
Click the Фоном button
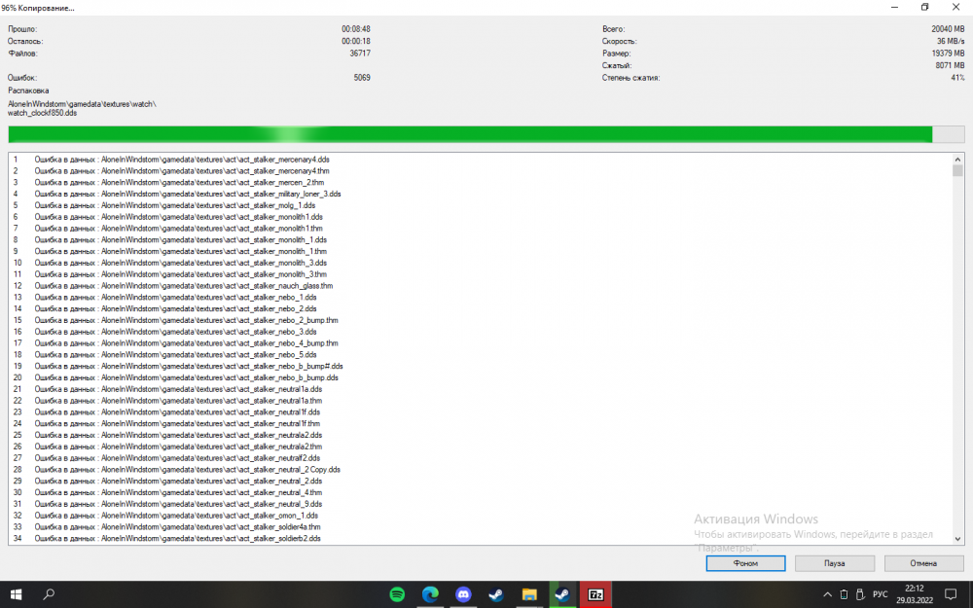pos(745,563)
